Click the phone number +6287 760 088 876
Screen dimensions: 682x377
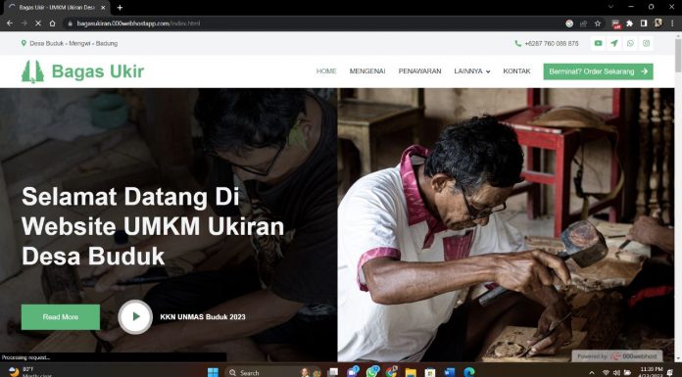tap(552, 43)
